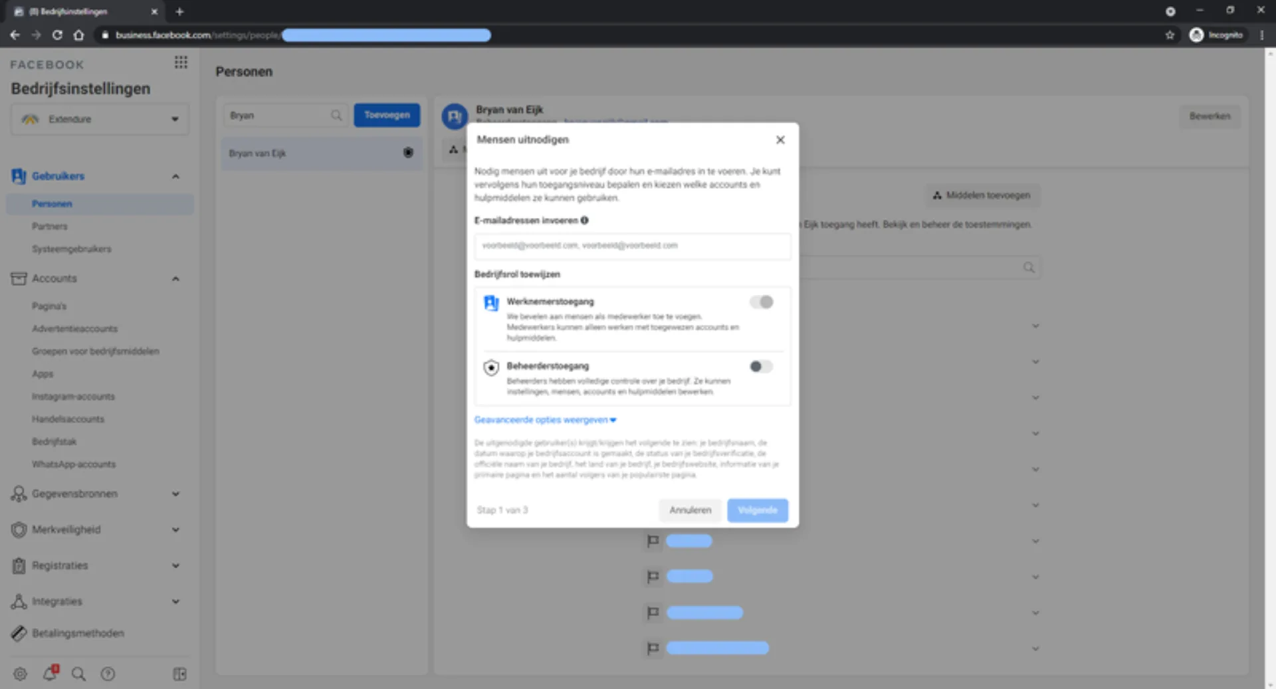Expand Geavanceerde opties weergeven
The width and height of the screenshot is (1276, 689).
(x=546, y=420)
